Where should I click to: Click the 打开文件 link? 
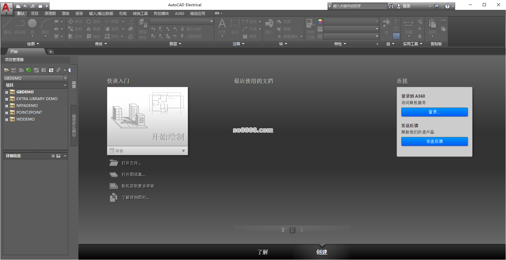pyautogui.click(x=131, y=163)
